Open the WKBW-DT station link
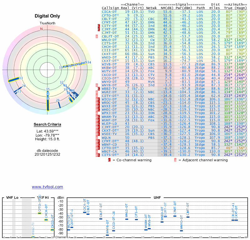This screenshot has width=250, height=240. [x=109, y=67]
